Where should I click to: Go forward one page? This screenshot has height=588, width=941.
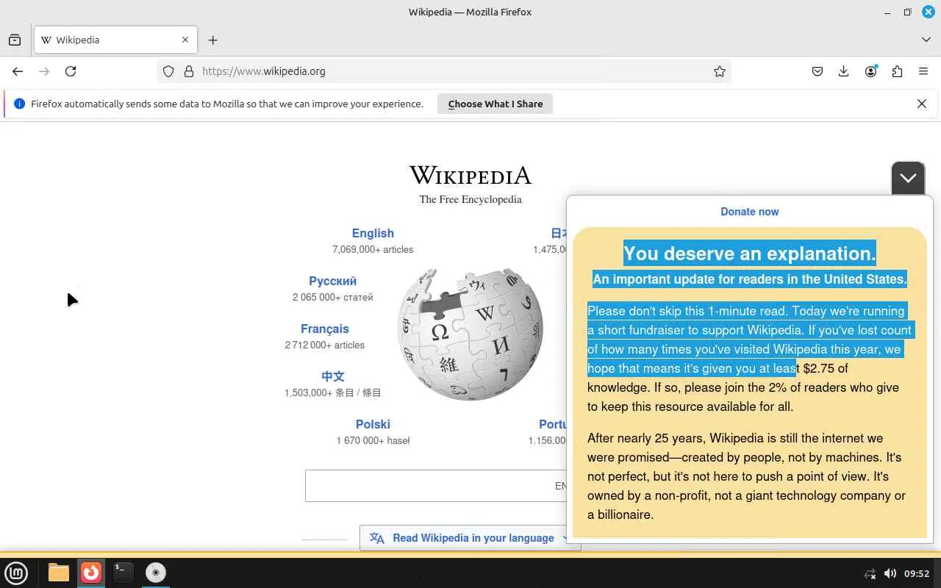point(44,71)
